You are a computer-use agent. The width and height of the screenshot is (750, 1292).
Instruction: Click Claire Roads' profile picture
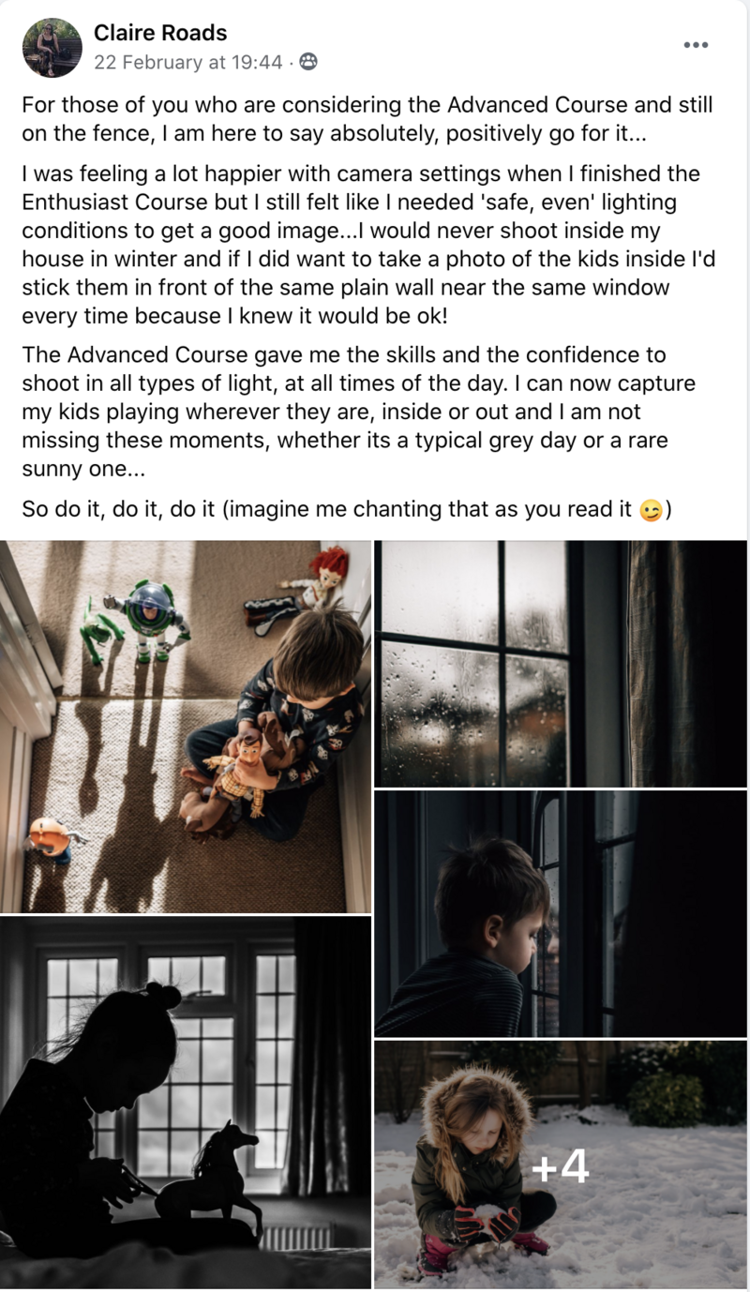click(52, 47)
